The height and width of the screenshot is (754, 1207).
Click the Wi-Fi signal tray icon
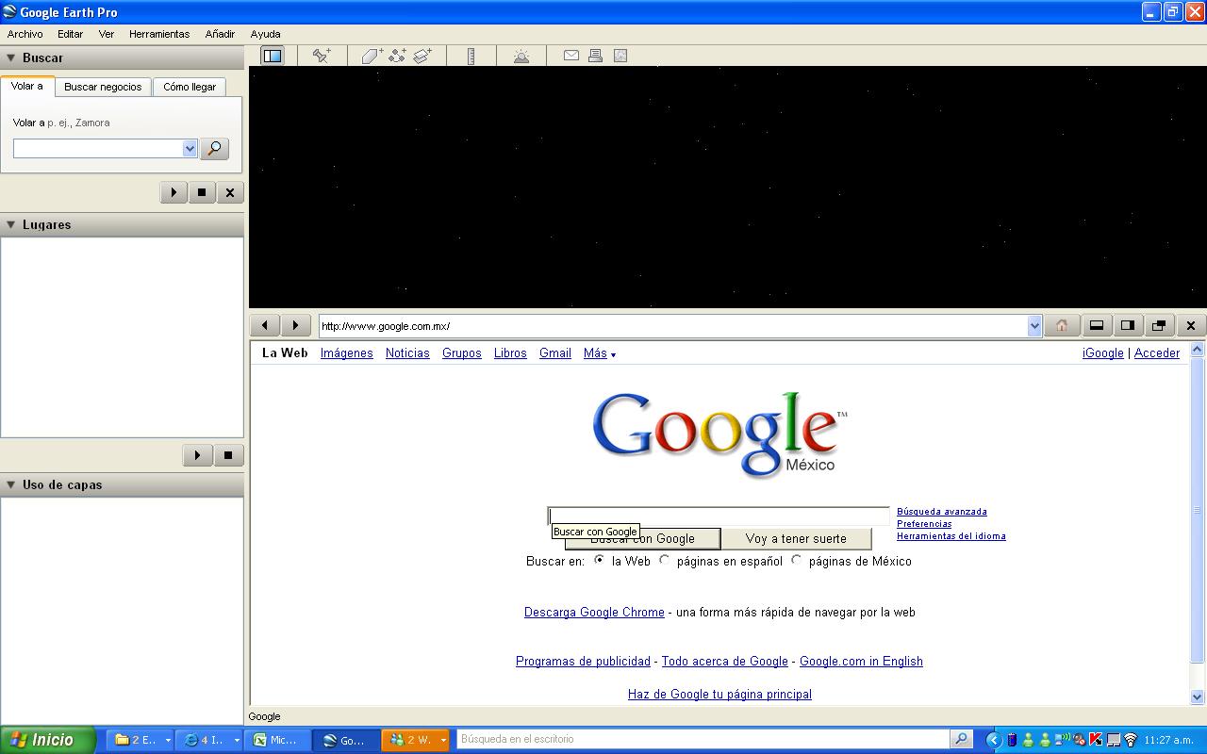pyautogui.click(x=1131, y=740)
